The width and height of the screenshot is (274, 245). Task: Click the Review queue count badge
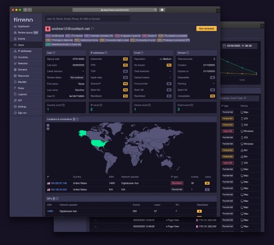pos(36,33)
